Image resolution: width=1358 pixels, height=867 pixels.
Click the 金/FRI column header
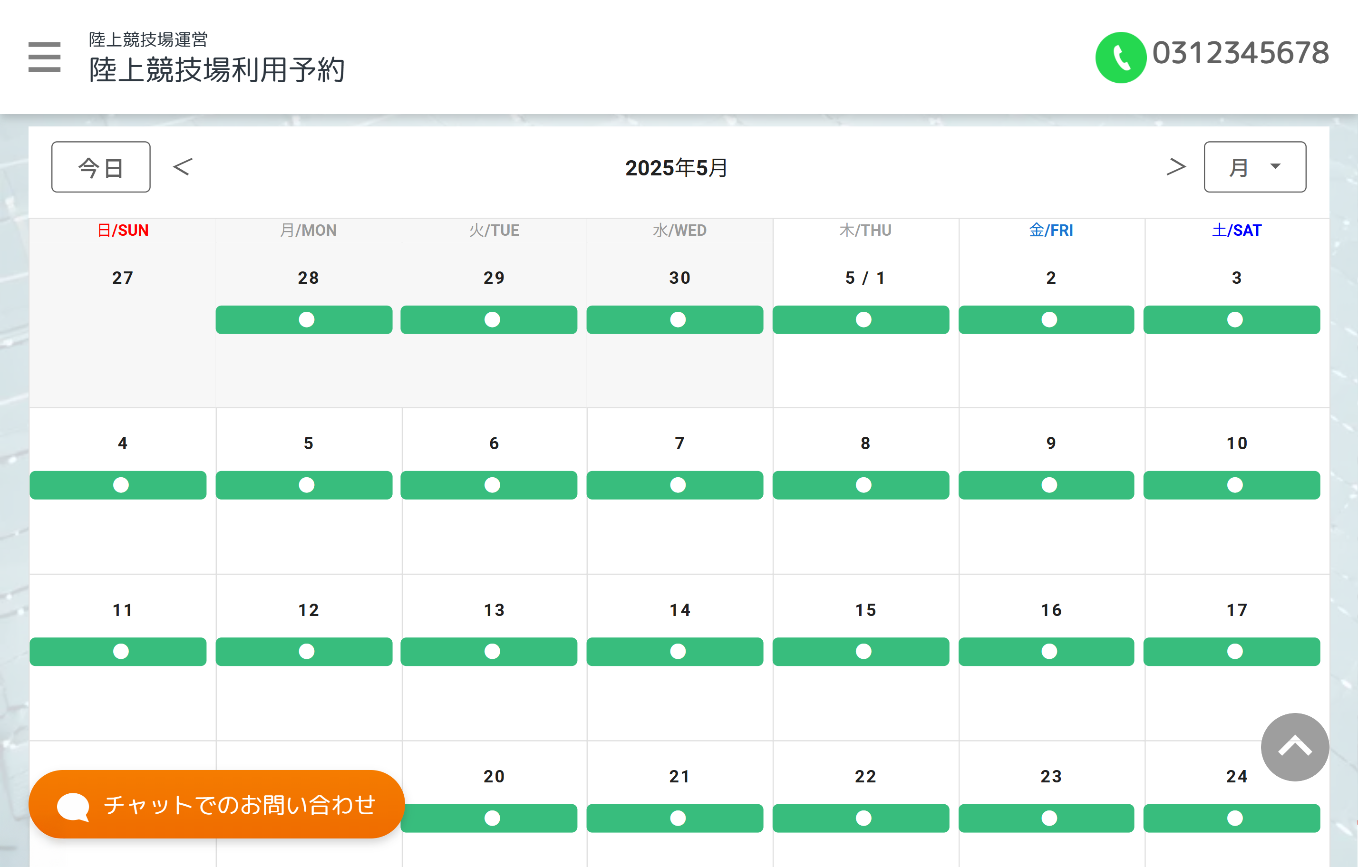point(1051,231)
